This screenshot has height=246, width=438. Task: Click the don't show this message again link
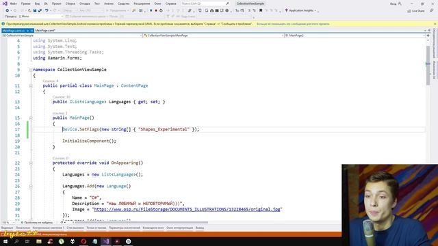pos(293,24)
